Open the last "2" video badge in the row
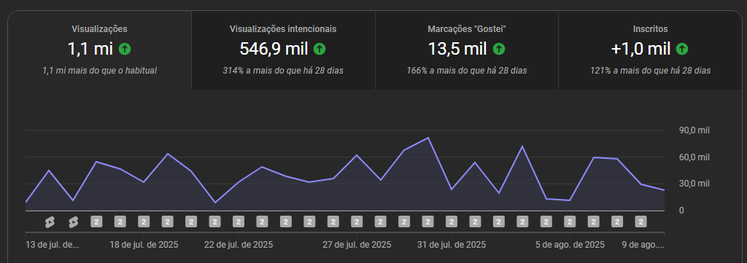This screenshot has width=747, height=263. [640, 222]
